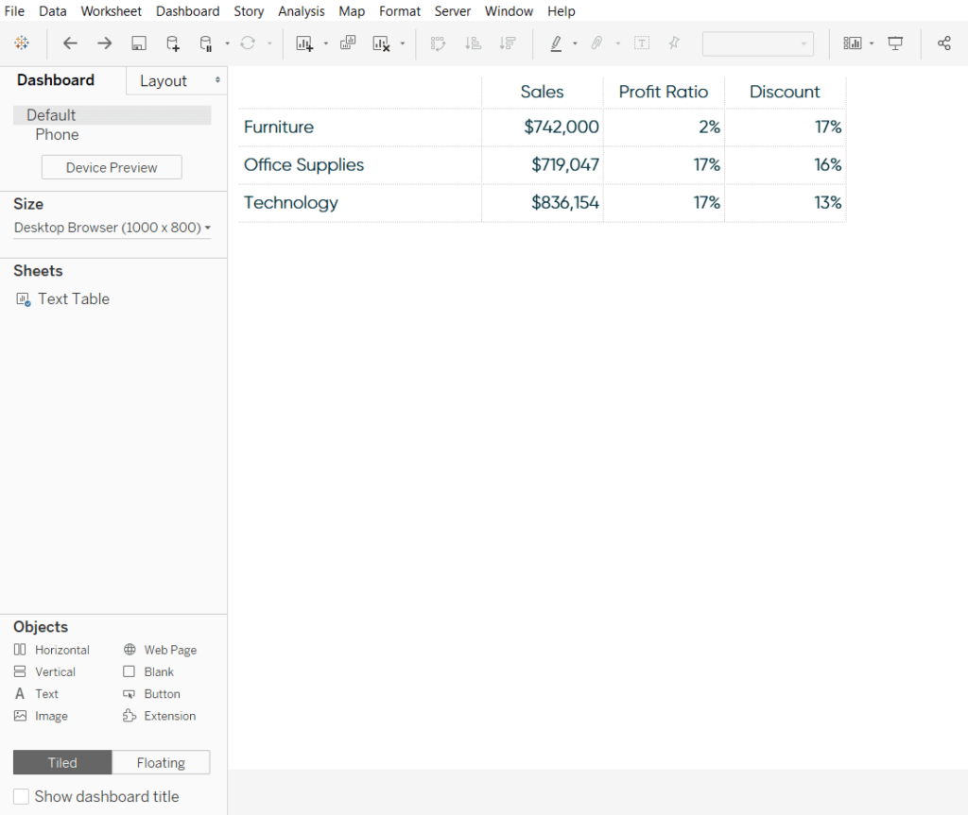Open the New Worksheet dropdown arrow
The height and width of the screenshot is (815, 968).
(325, 42)
